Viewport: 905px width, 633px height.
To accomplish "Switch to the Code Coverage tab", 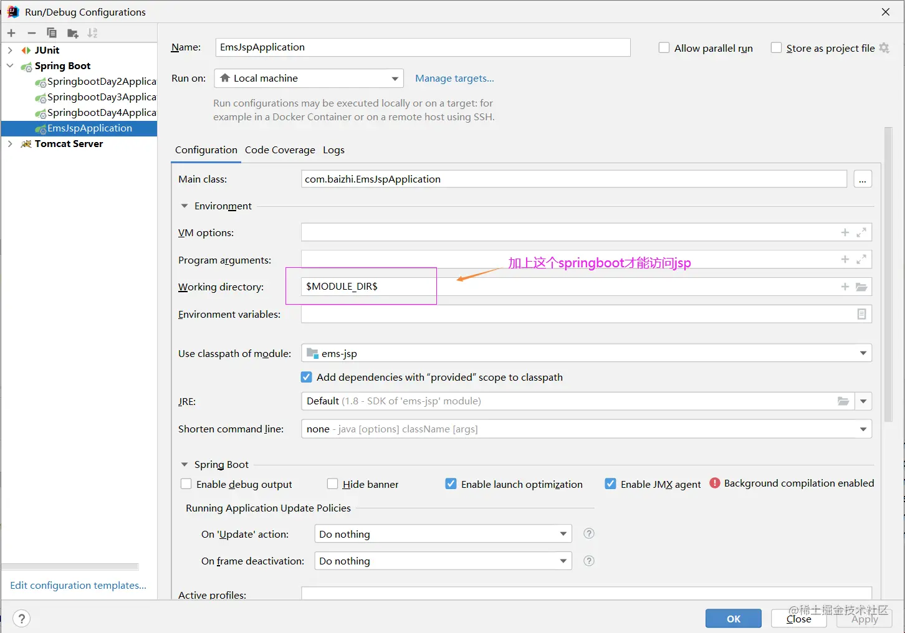I will 280,150.
